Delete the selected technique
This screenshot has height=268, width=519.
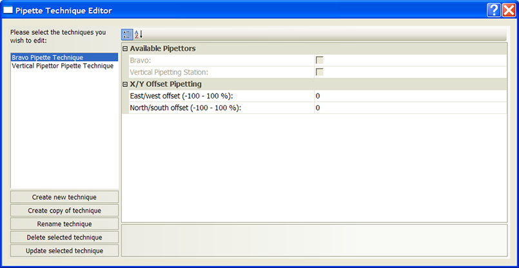(x=64, y=238)
